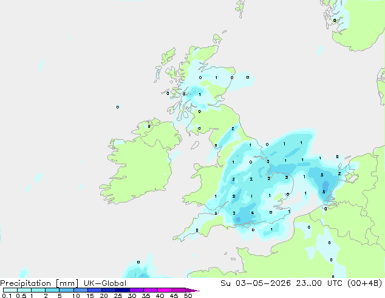Click the 0.1–0.5 mm legend color swatch
385x298 pixels.
point(10,290)
